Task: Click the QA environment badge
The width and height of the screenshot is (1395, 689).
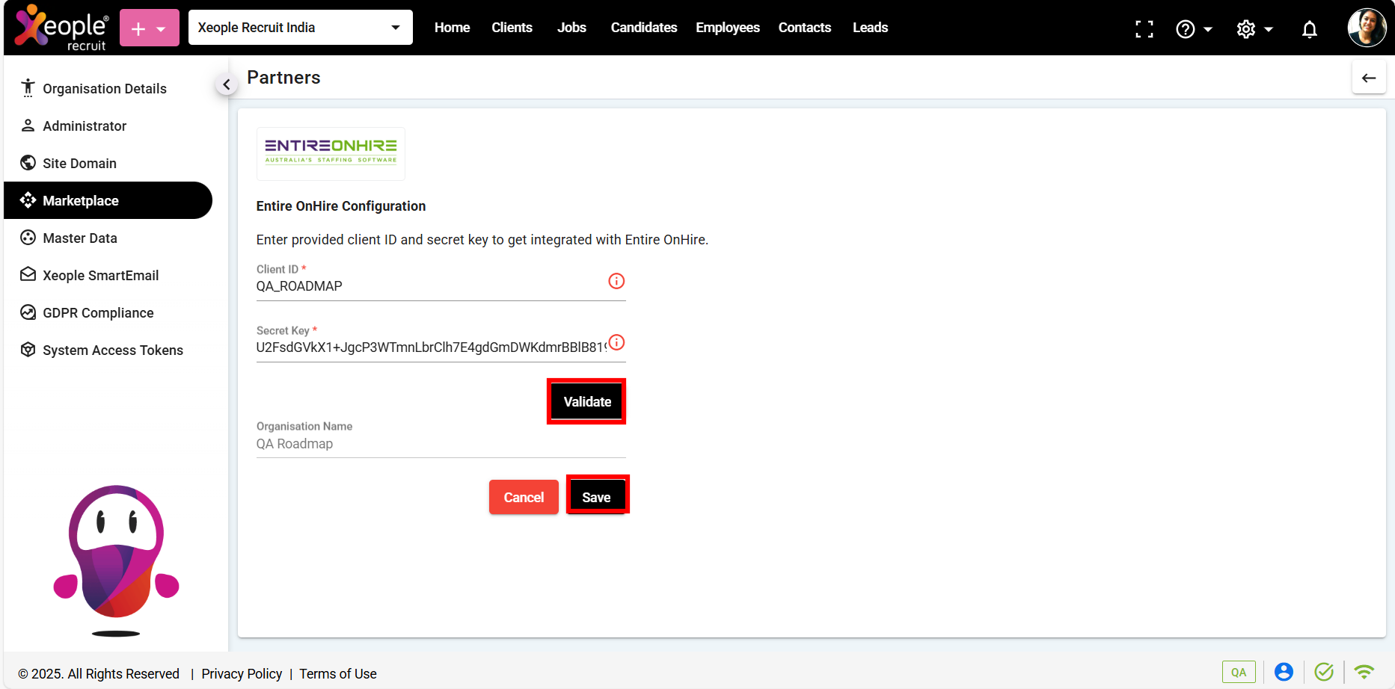Action: [1239, 672]
